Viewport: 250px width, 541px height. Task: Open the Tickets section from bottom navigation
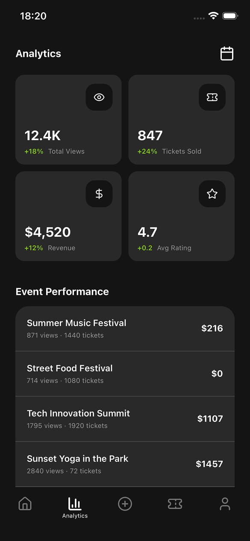coord(175,504)
